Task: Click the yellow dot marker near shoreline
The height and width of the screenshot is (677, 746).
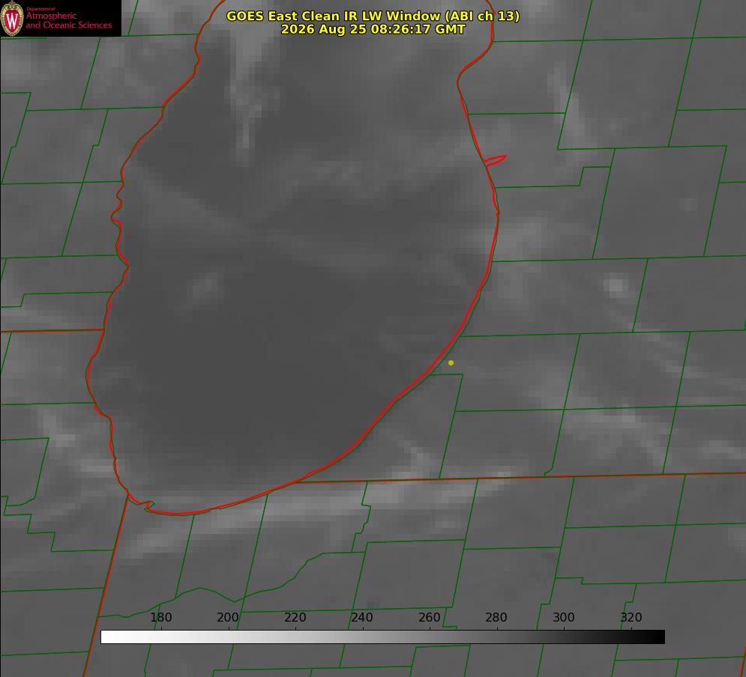Action: coord(451,362)
